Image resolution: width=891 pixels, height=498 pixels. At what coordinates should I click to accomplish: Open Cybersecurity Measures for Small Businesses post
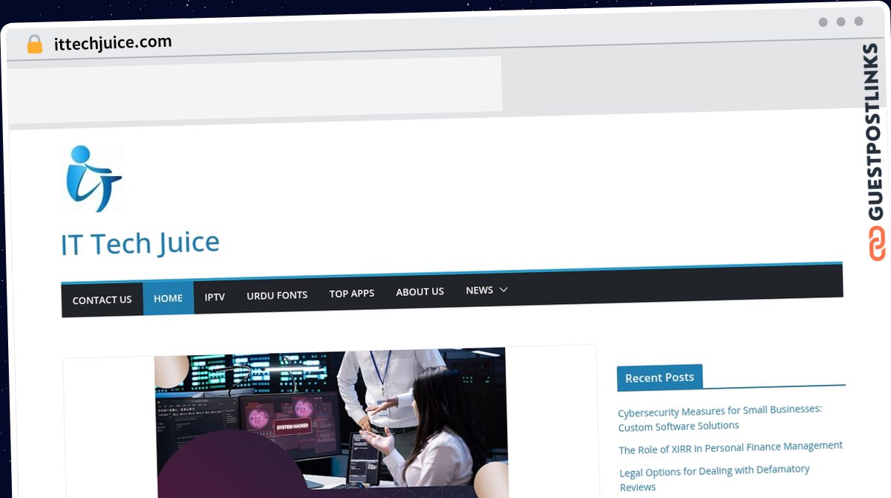coord(719,418)
